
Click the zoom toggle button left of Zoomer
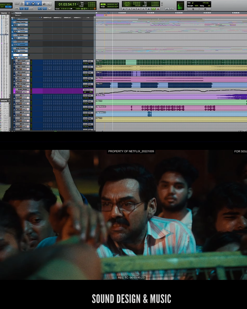tap(17, 4)
